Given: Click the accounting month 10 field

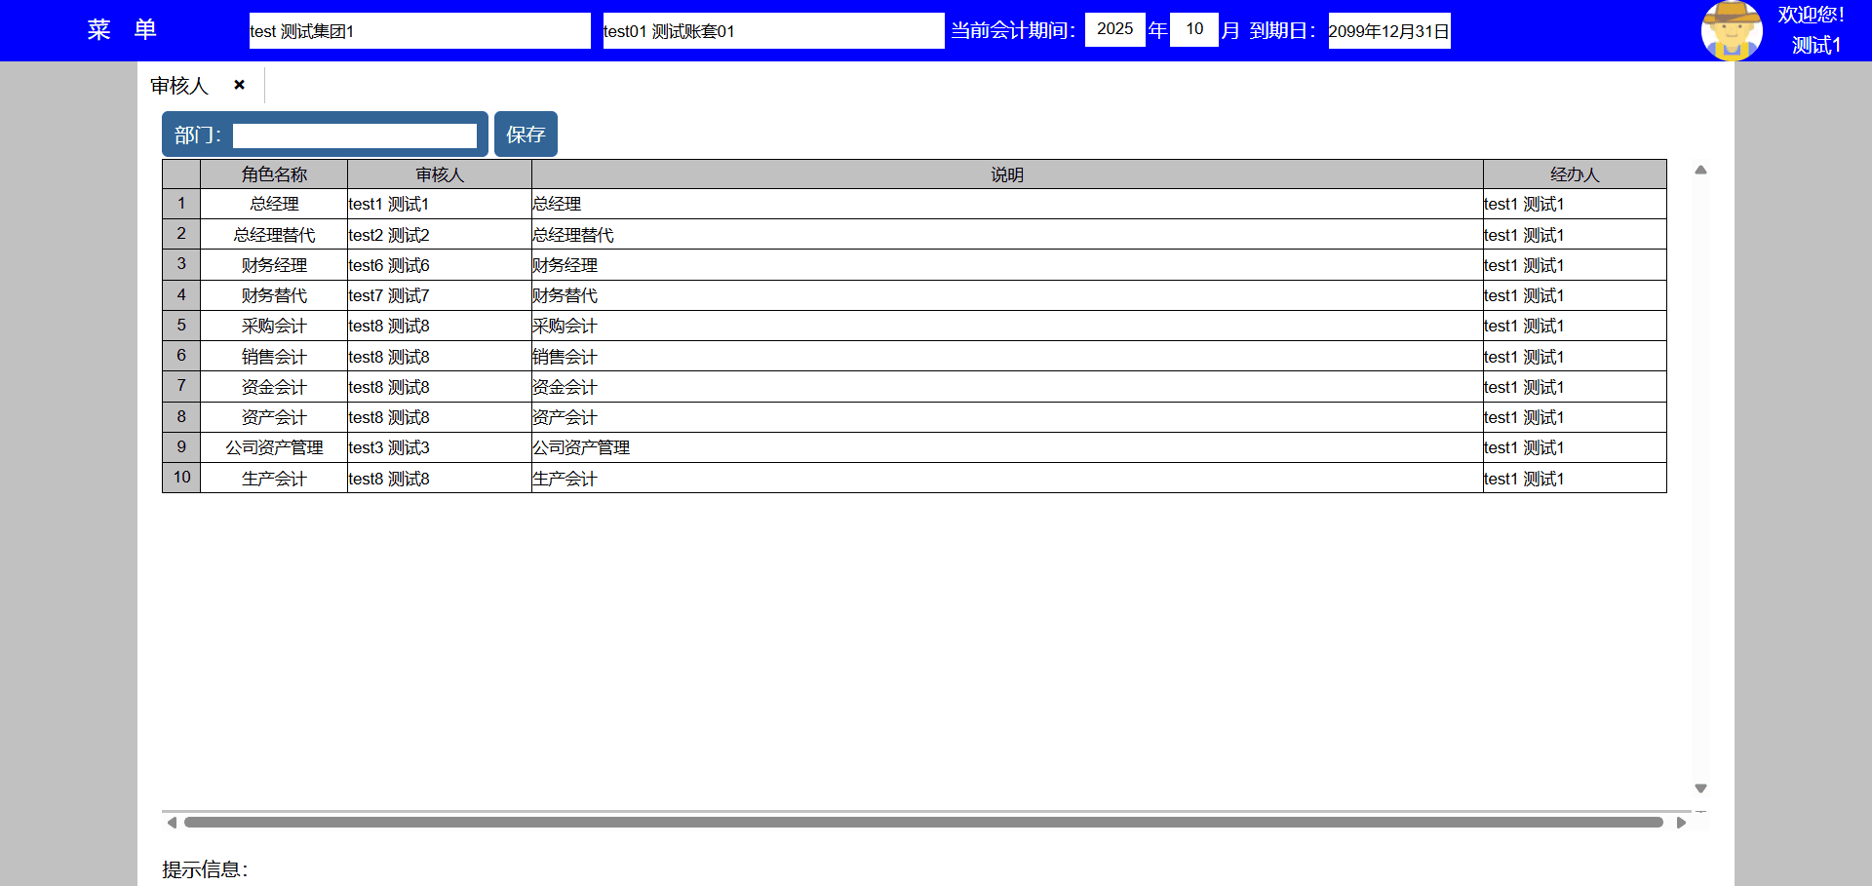Looking at the screenshot, I should (1193, 29).
